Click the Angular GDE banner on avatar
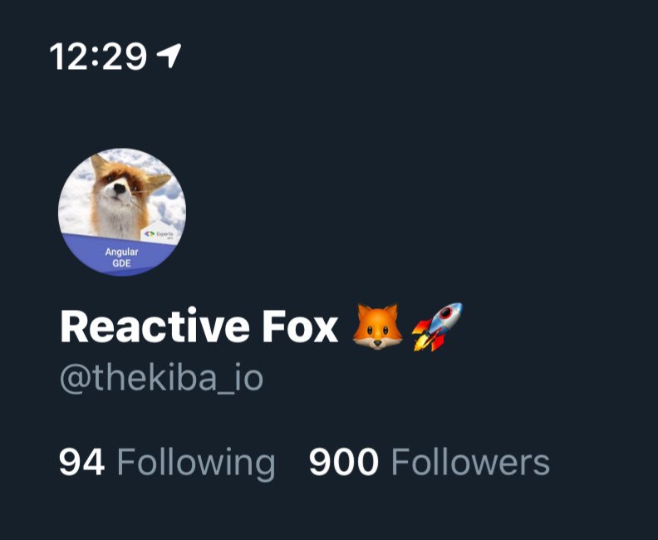 coord(121,258)
